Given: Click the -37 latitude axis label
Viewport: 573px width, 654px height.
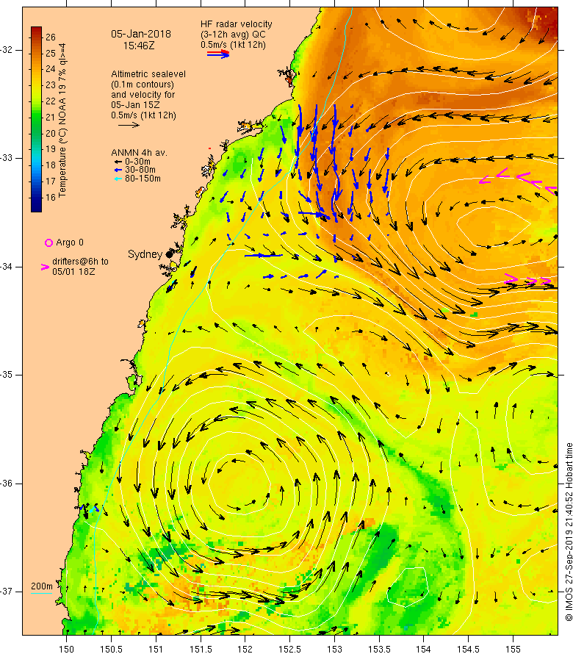Looking at the screenshot, I should pyautogui.click(x=6, y=592).
